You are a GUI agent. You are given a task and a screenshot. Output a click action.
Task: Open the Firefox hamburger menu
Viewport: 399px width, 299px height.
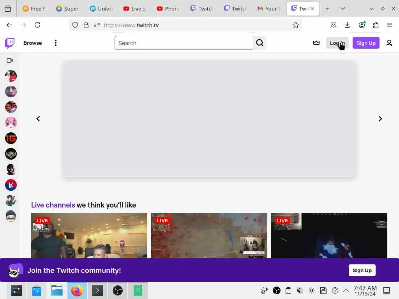[390, 25]
